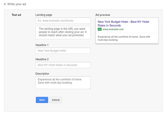Click the "Ad preview" heading
The image size is (165, 114).
103,15
